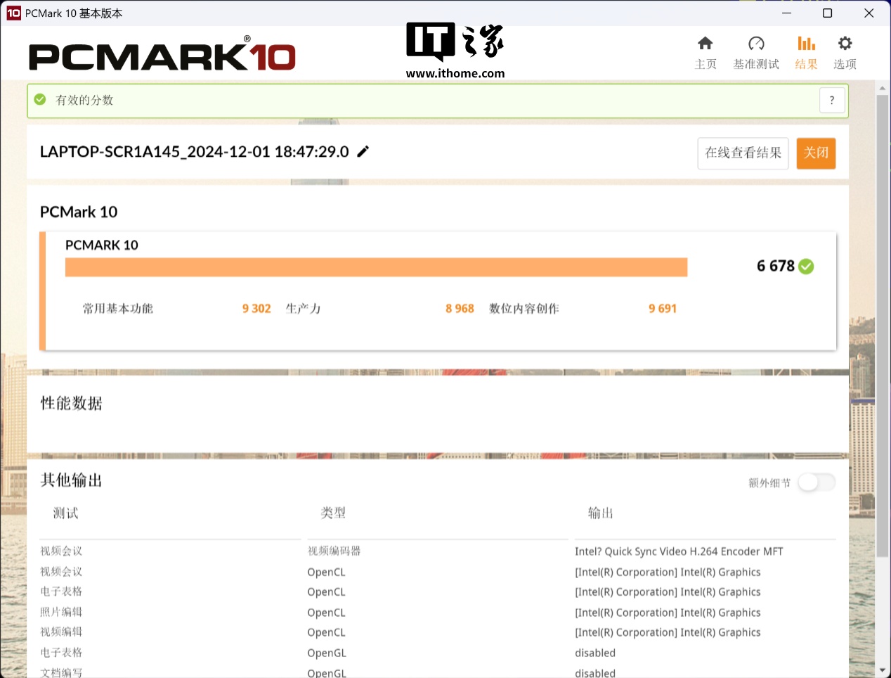Click the 类型 column header
The image size is (891, 678).
click(x=333, y=513)
